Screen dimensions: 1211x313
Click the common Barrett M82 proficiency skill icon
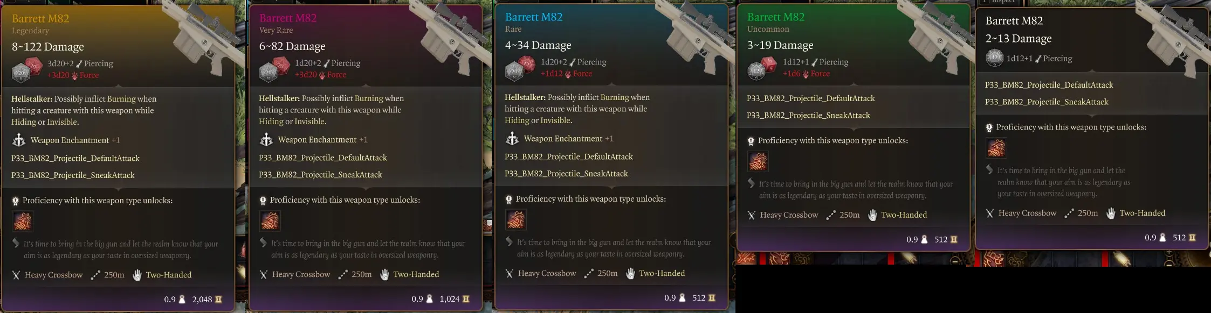[996, 148]
